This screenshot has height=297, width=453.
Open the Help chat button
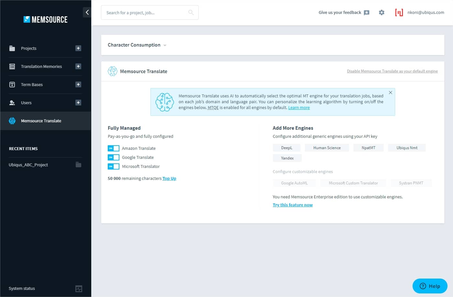pos(430,286)
